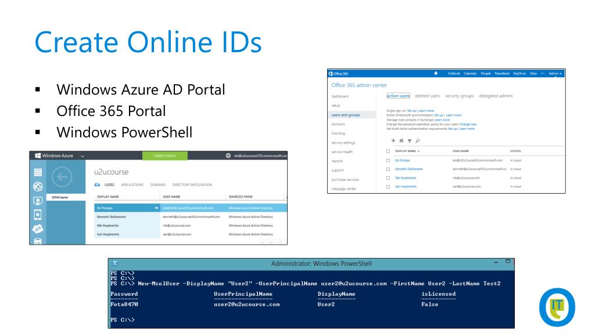595x334 pixels.
Task: Check the box for Sari Huybrechts in Office 365
Action: [388, 187]
